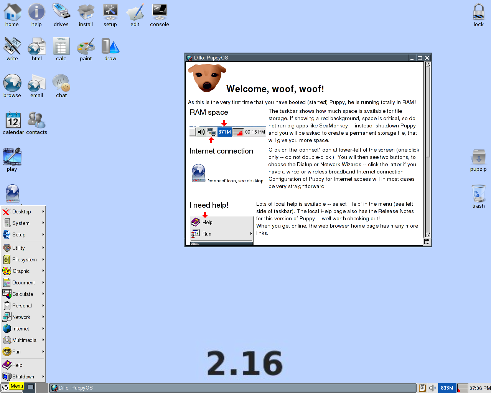Image resolution: width=491 pixels, height=393 pixels.
Task: Expand the Document submenu arrow
Action: [x=43, y=282]
